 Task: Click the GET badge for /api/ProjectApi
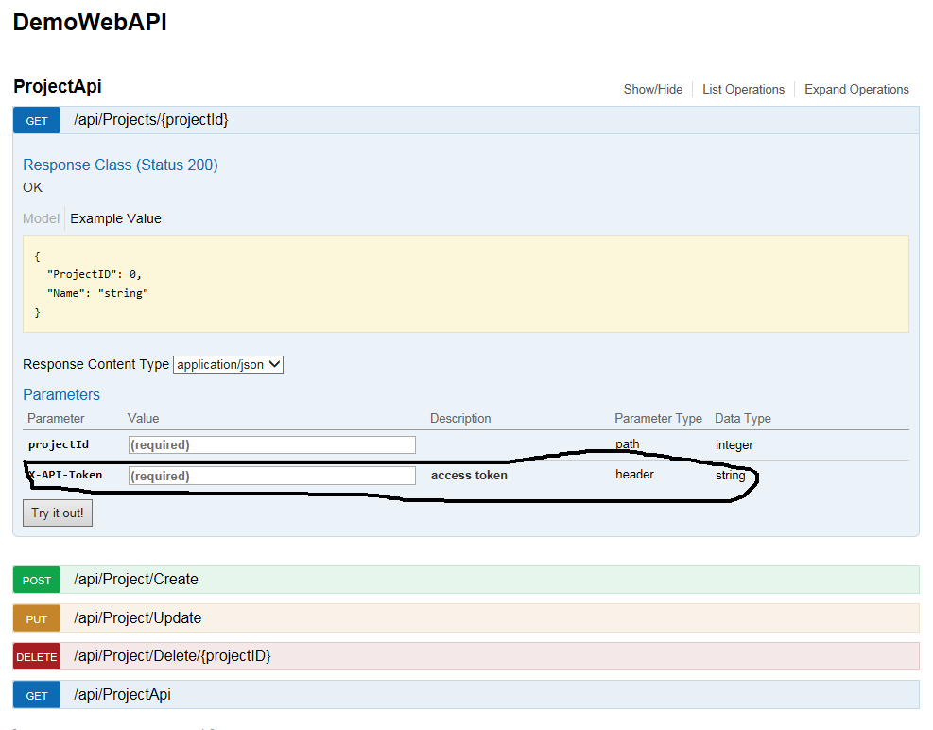36,695
